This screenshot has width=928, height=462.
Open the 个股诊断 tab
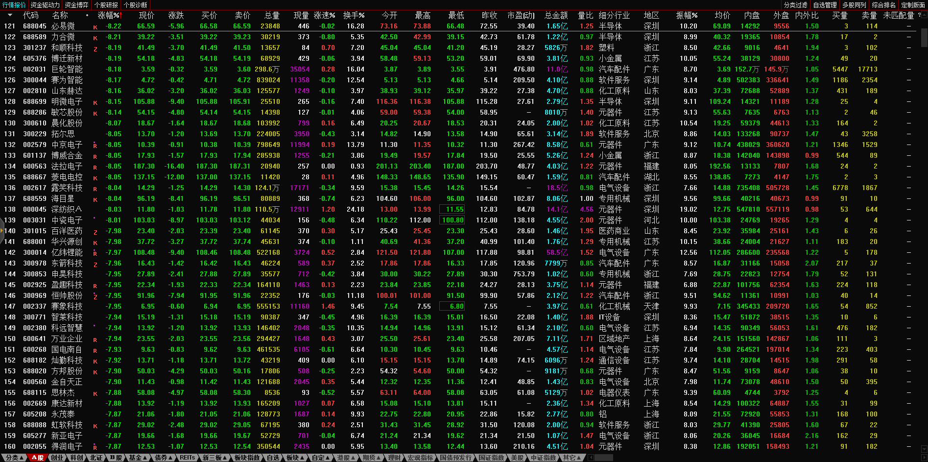136,5
